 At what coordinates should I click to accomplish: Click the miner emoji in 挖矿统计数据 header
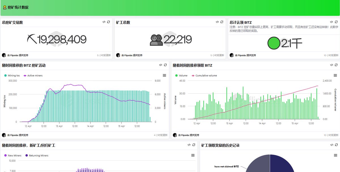click(x=5, y=7)
